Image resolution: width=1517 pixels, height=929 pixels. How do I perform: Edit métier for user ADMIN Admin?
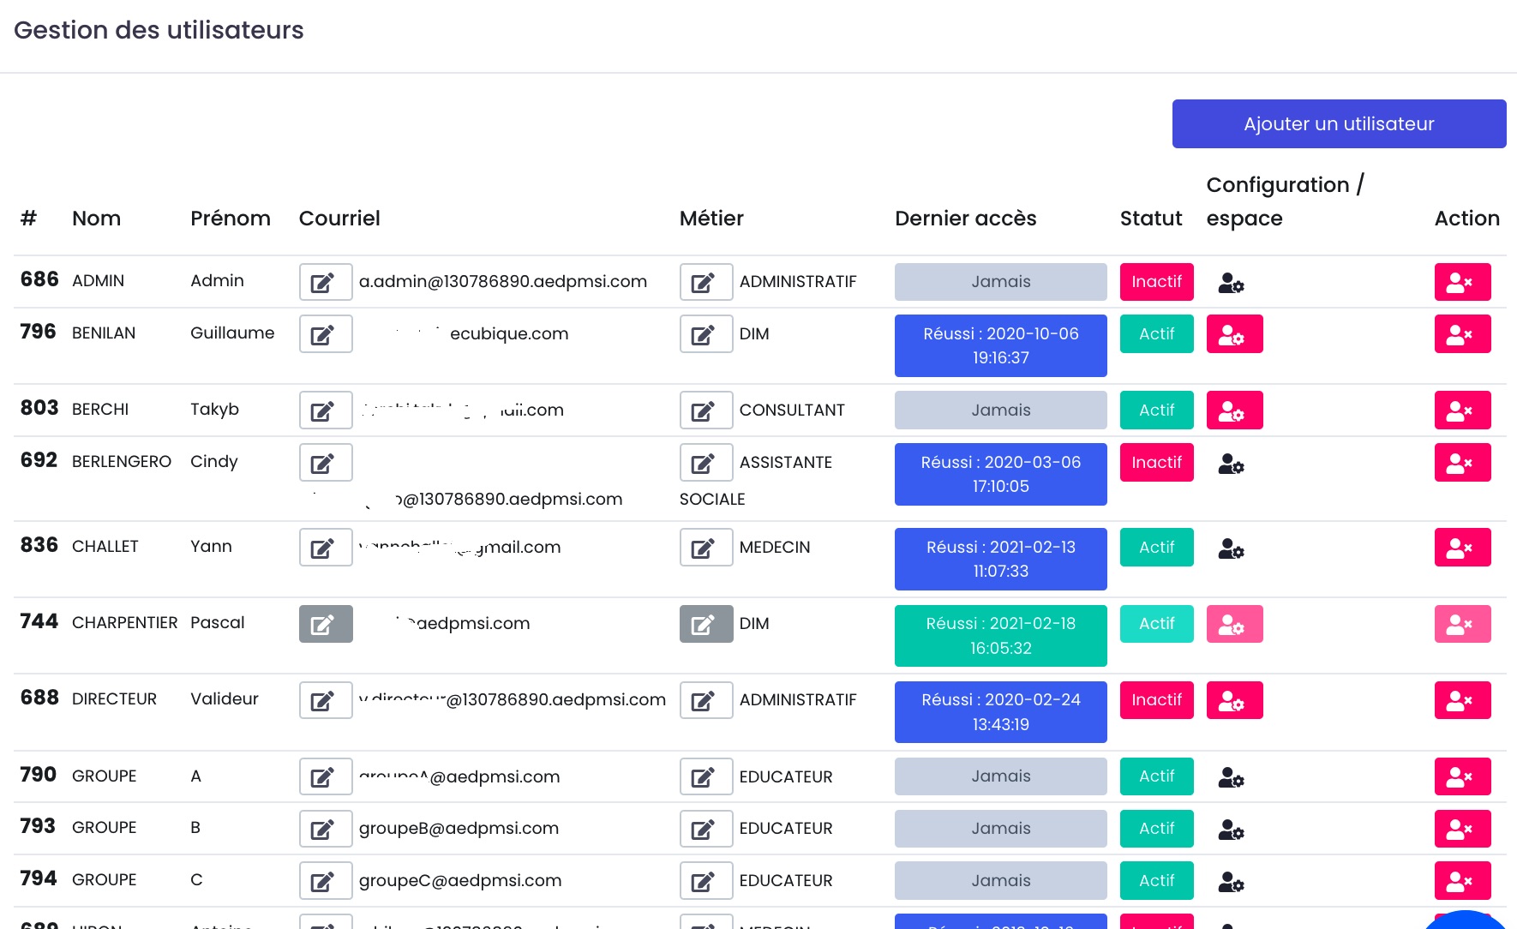pos(706,282)
